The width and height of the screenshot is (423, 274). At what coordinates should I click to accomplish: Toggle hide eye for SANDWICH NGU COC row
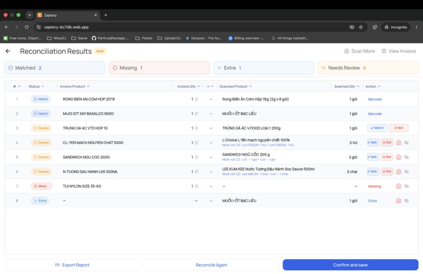pyautogui.click(x=407, y=157)
